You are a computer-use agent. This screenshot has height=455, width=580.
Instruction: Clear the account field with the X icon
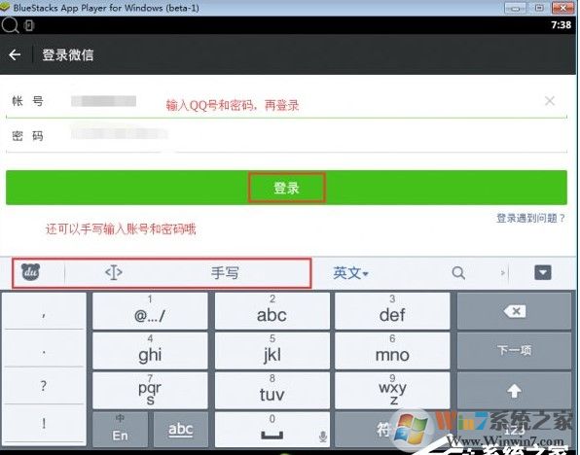pos(550,100)
